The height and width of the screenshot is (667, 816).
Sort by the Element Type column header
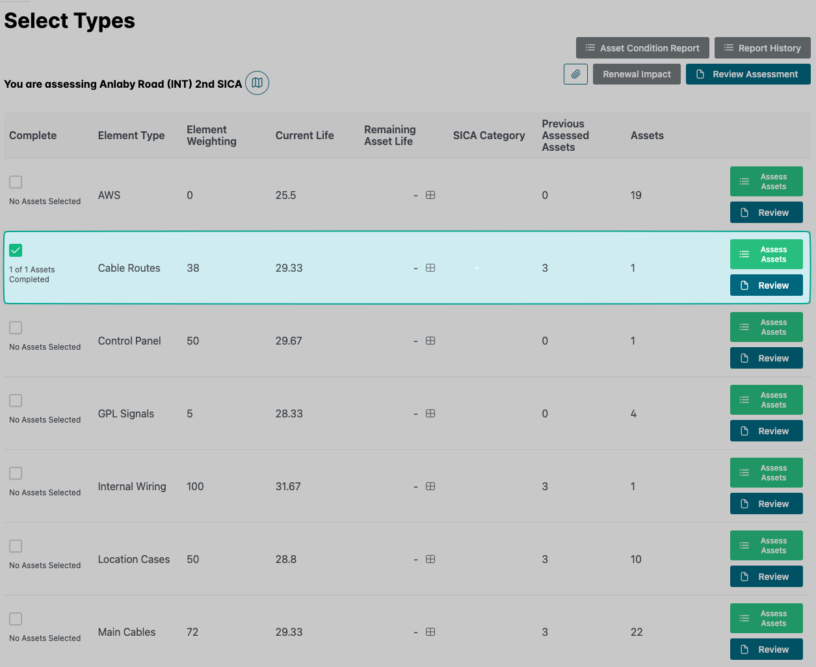(x=131, y=135)
